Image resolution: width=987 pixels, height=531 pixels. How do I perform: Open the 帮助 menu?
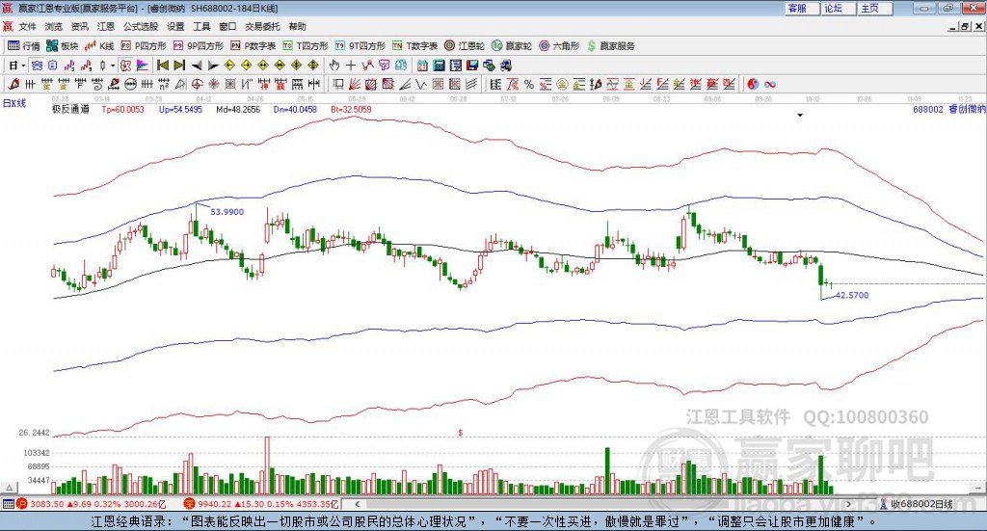point(297,26)
